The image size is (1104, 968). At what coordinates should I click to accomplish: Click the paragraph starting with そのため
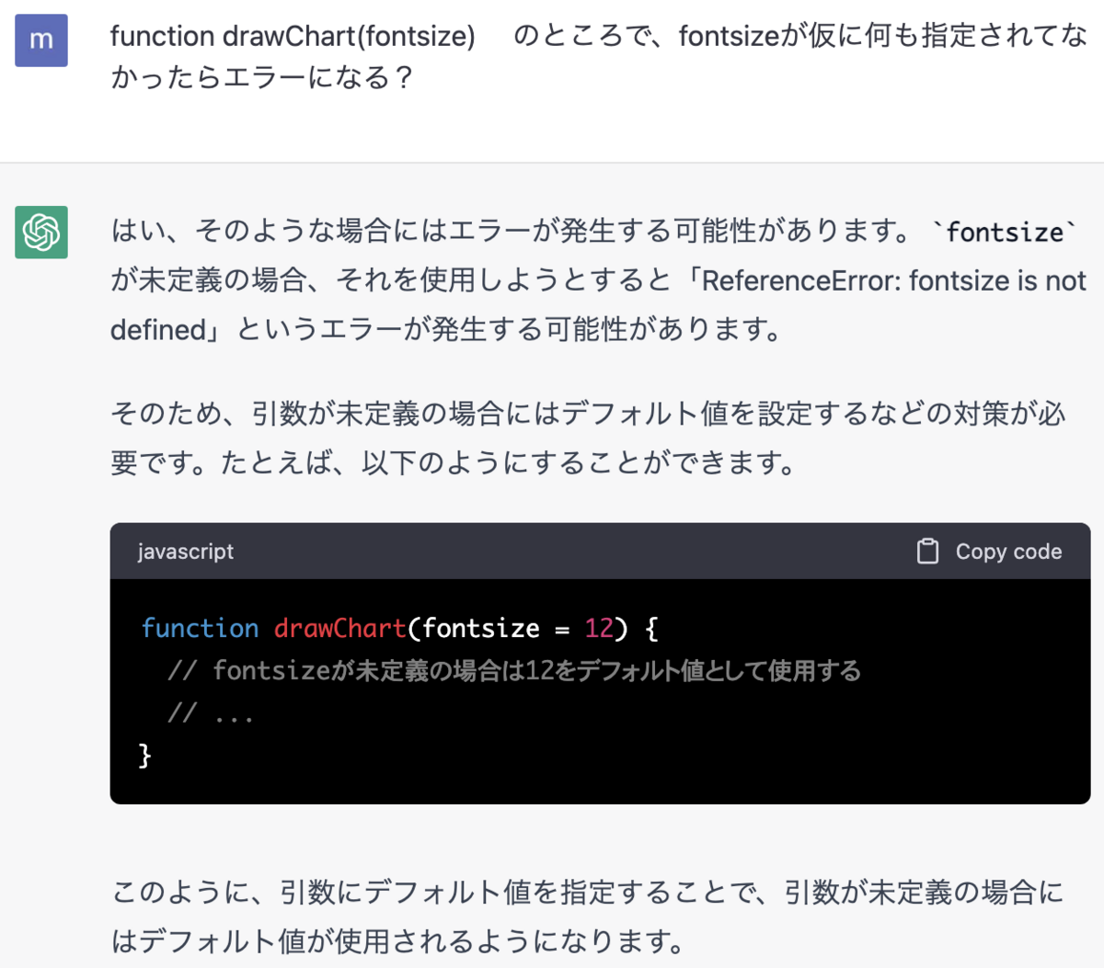click(589, 438)
